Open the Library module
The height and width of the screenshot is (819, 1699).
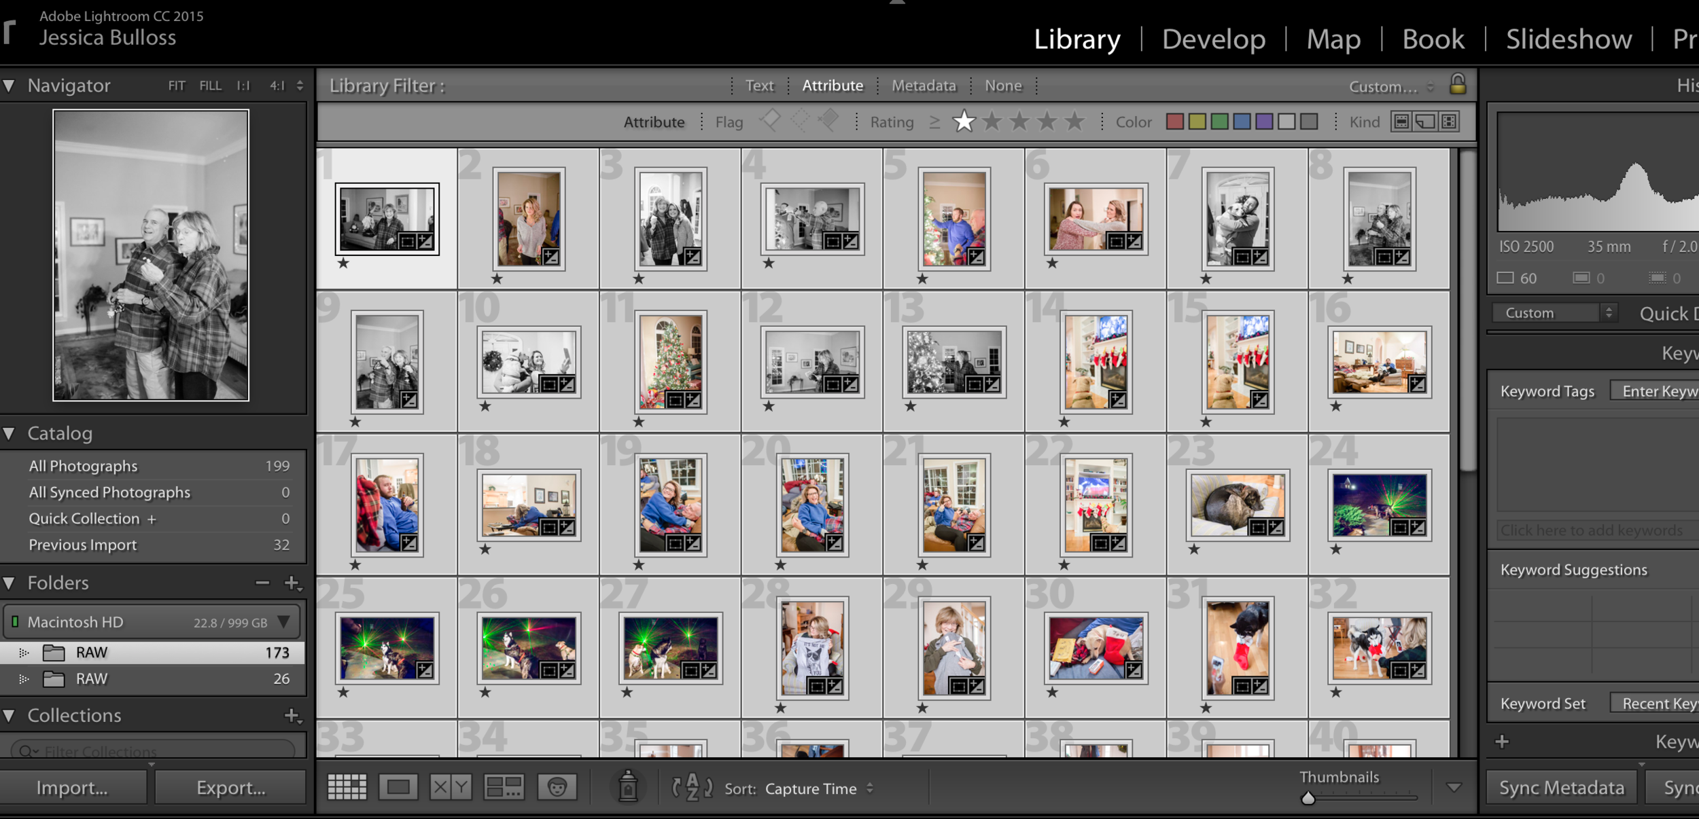1076,39
